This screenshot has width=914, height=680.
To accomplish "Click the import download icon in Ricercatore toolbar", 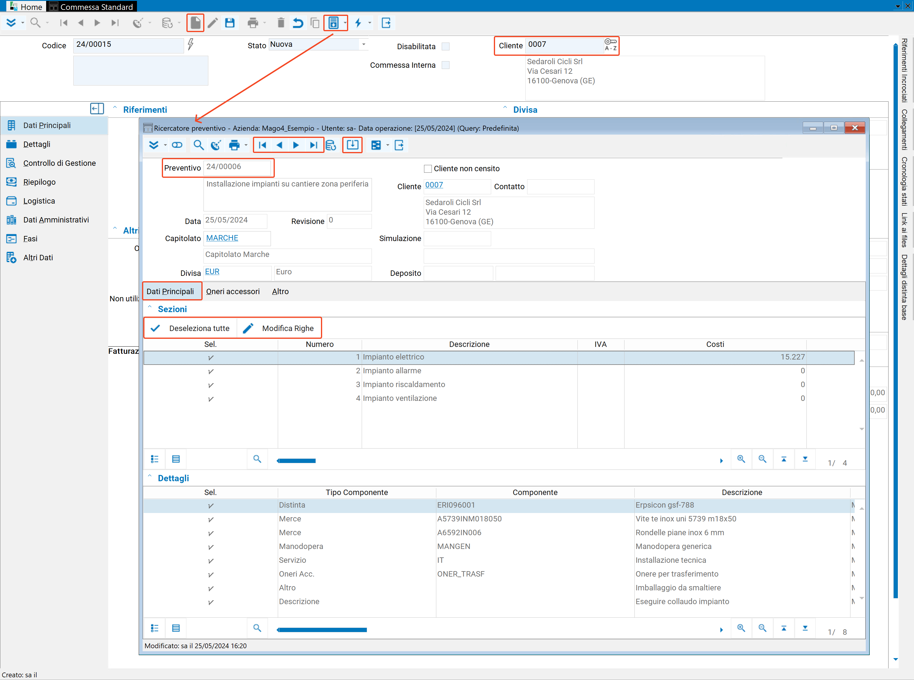I will tap(352, 145).
